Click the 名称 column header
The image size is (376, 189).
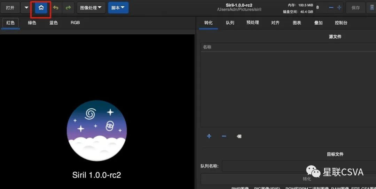[x=207, y=47]
